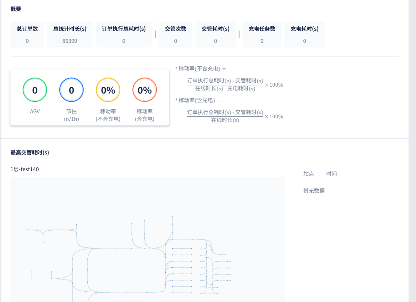Image resolution: width=416 pixels, height=302 pixels.
Task: Click the 总订单数 summary card
Action: pos(27,34)
